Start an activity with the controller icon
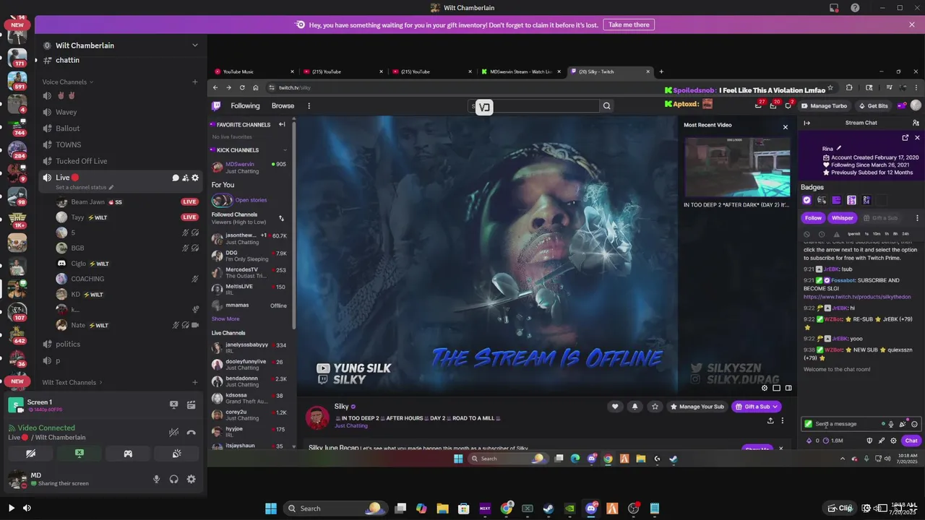The image size is (925, 520). pyautogui.click(x=128, y=454)
